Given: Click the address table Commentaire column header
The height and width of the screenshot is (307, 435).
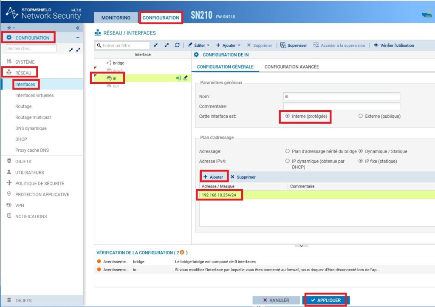Looking at the screenshot, I should coord(361,186).
